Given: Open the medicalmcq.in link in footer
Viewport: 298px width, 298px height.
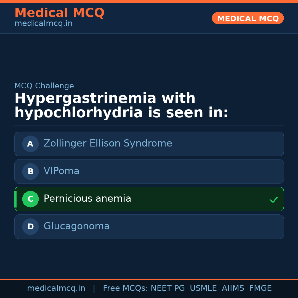Looking at the screenshot, I should [56, 288].
